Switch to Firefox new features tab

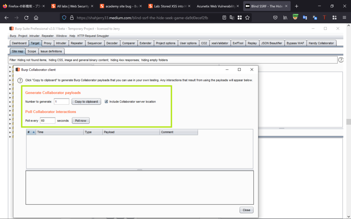24,6
